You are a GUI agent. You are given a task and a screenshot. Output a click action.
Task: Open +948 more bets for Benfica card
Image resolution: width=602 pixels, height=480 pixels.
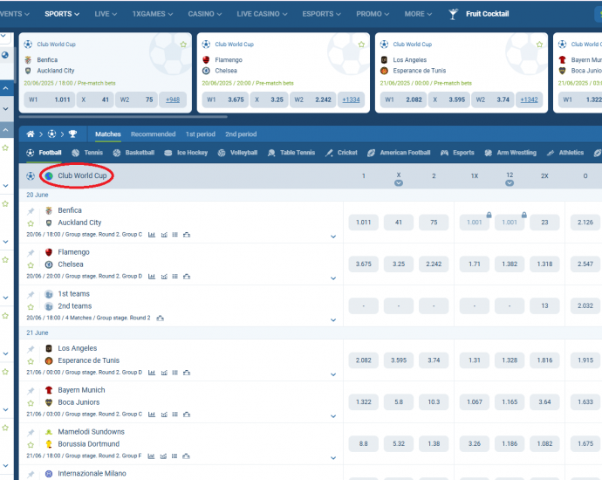[x=173, y=99]
